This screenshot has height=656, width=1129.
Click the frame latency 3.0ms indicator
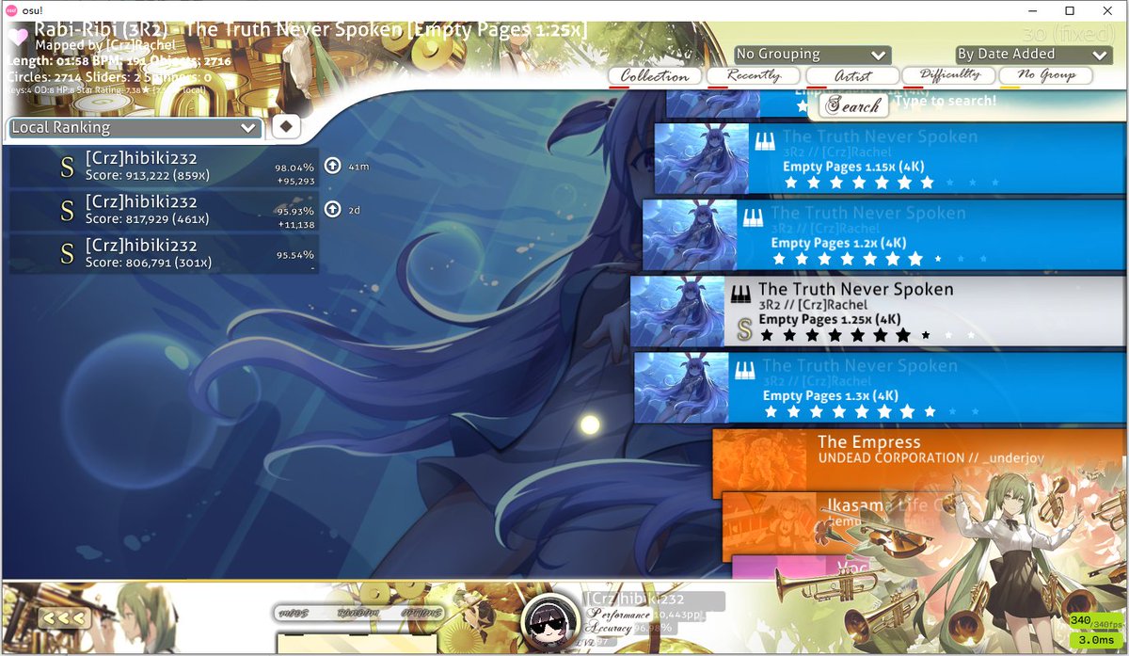pos(1097,640)
